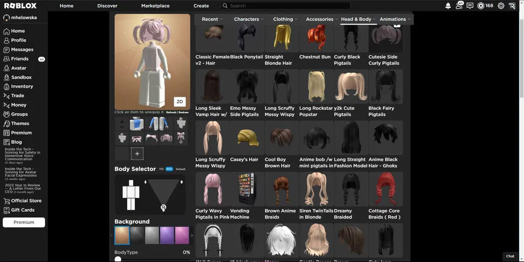Viewport: 524px width, 262px height.
Task: Select the Casey's Hair thumbnail
Action: [247, 138]
